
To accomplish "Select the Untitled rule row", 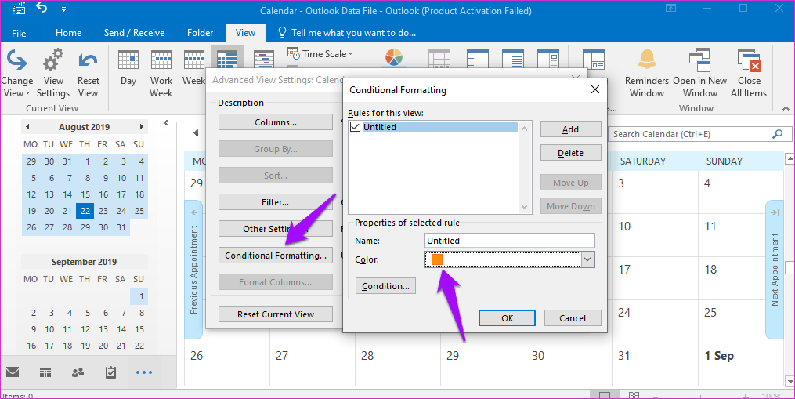I will coord(433,127).
